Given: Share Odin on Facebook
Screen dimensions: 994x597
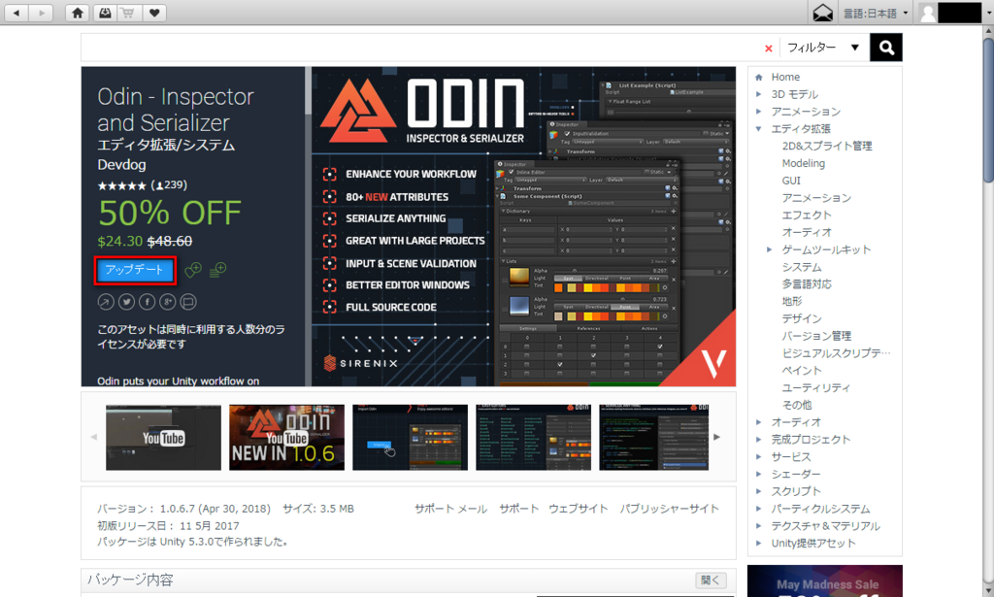Looking at the screenshot, I should [x=148, y=302].
